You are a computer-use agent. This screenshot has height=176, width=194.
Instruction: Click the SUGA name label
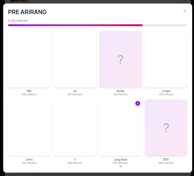[120, 91]
